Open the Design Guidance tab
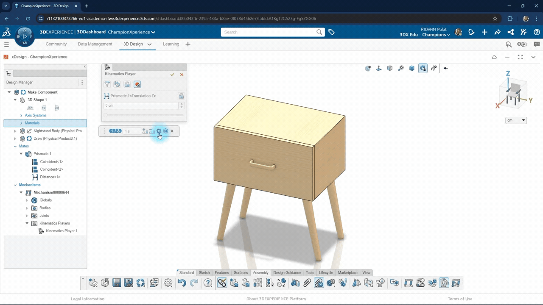The image size is (543, 305). pyautogui.click(x=287, y=273)
